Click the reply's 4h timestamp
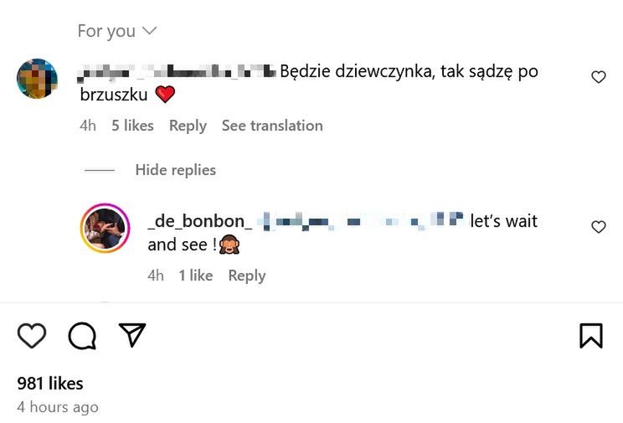Image resolution: width=623 pixels, height=423 pixels. coord(156,276)
